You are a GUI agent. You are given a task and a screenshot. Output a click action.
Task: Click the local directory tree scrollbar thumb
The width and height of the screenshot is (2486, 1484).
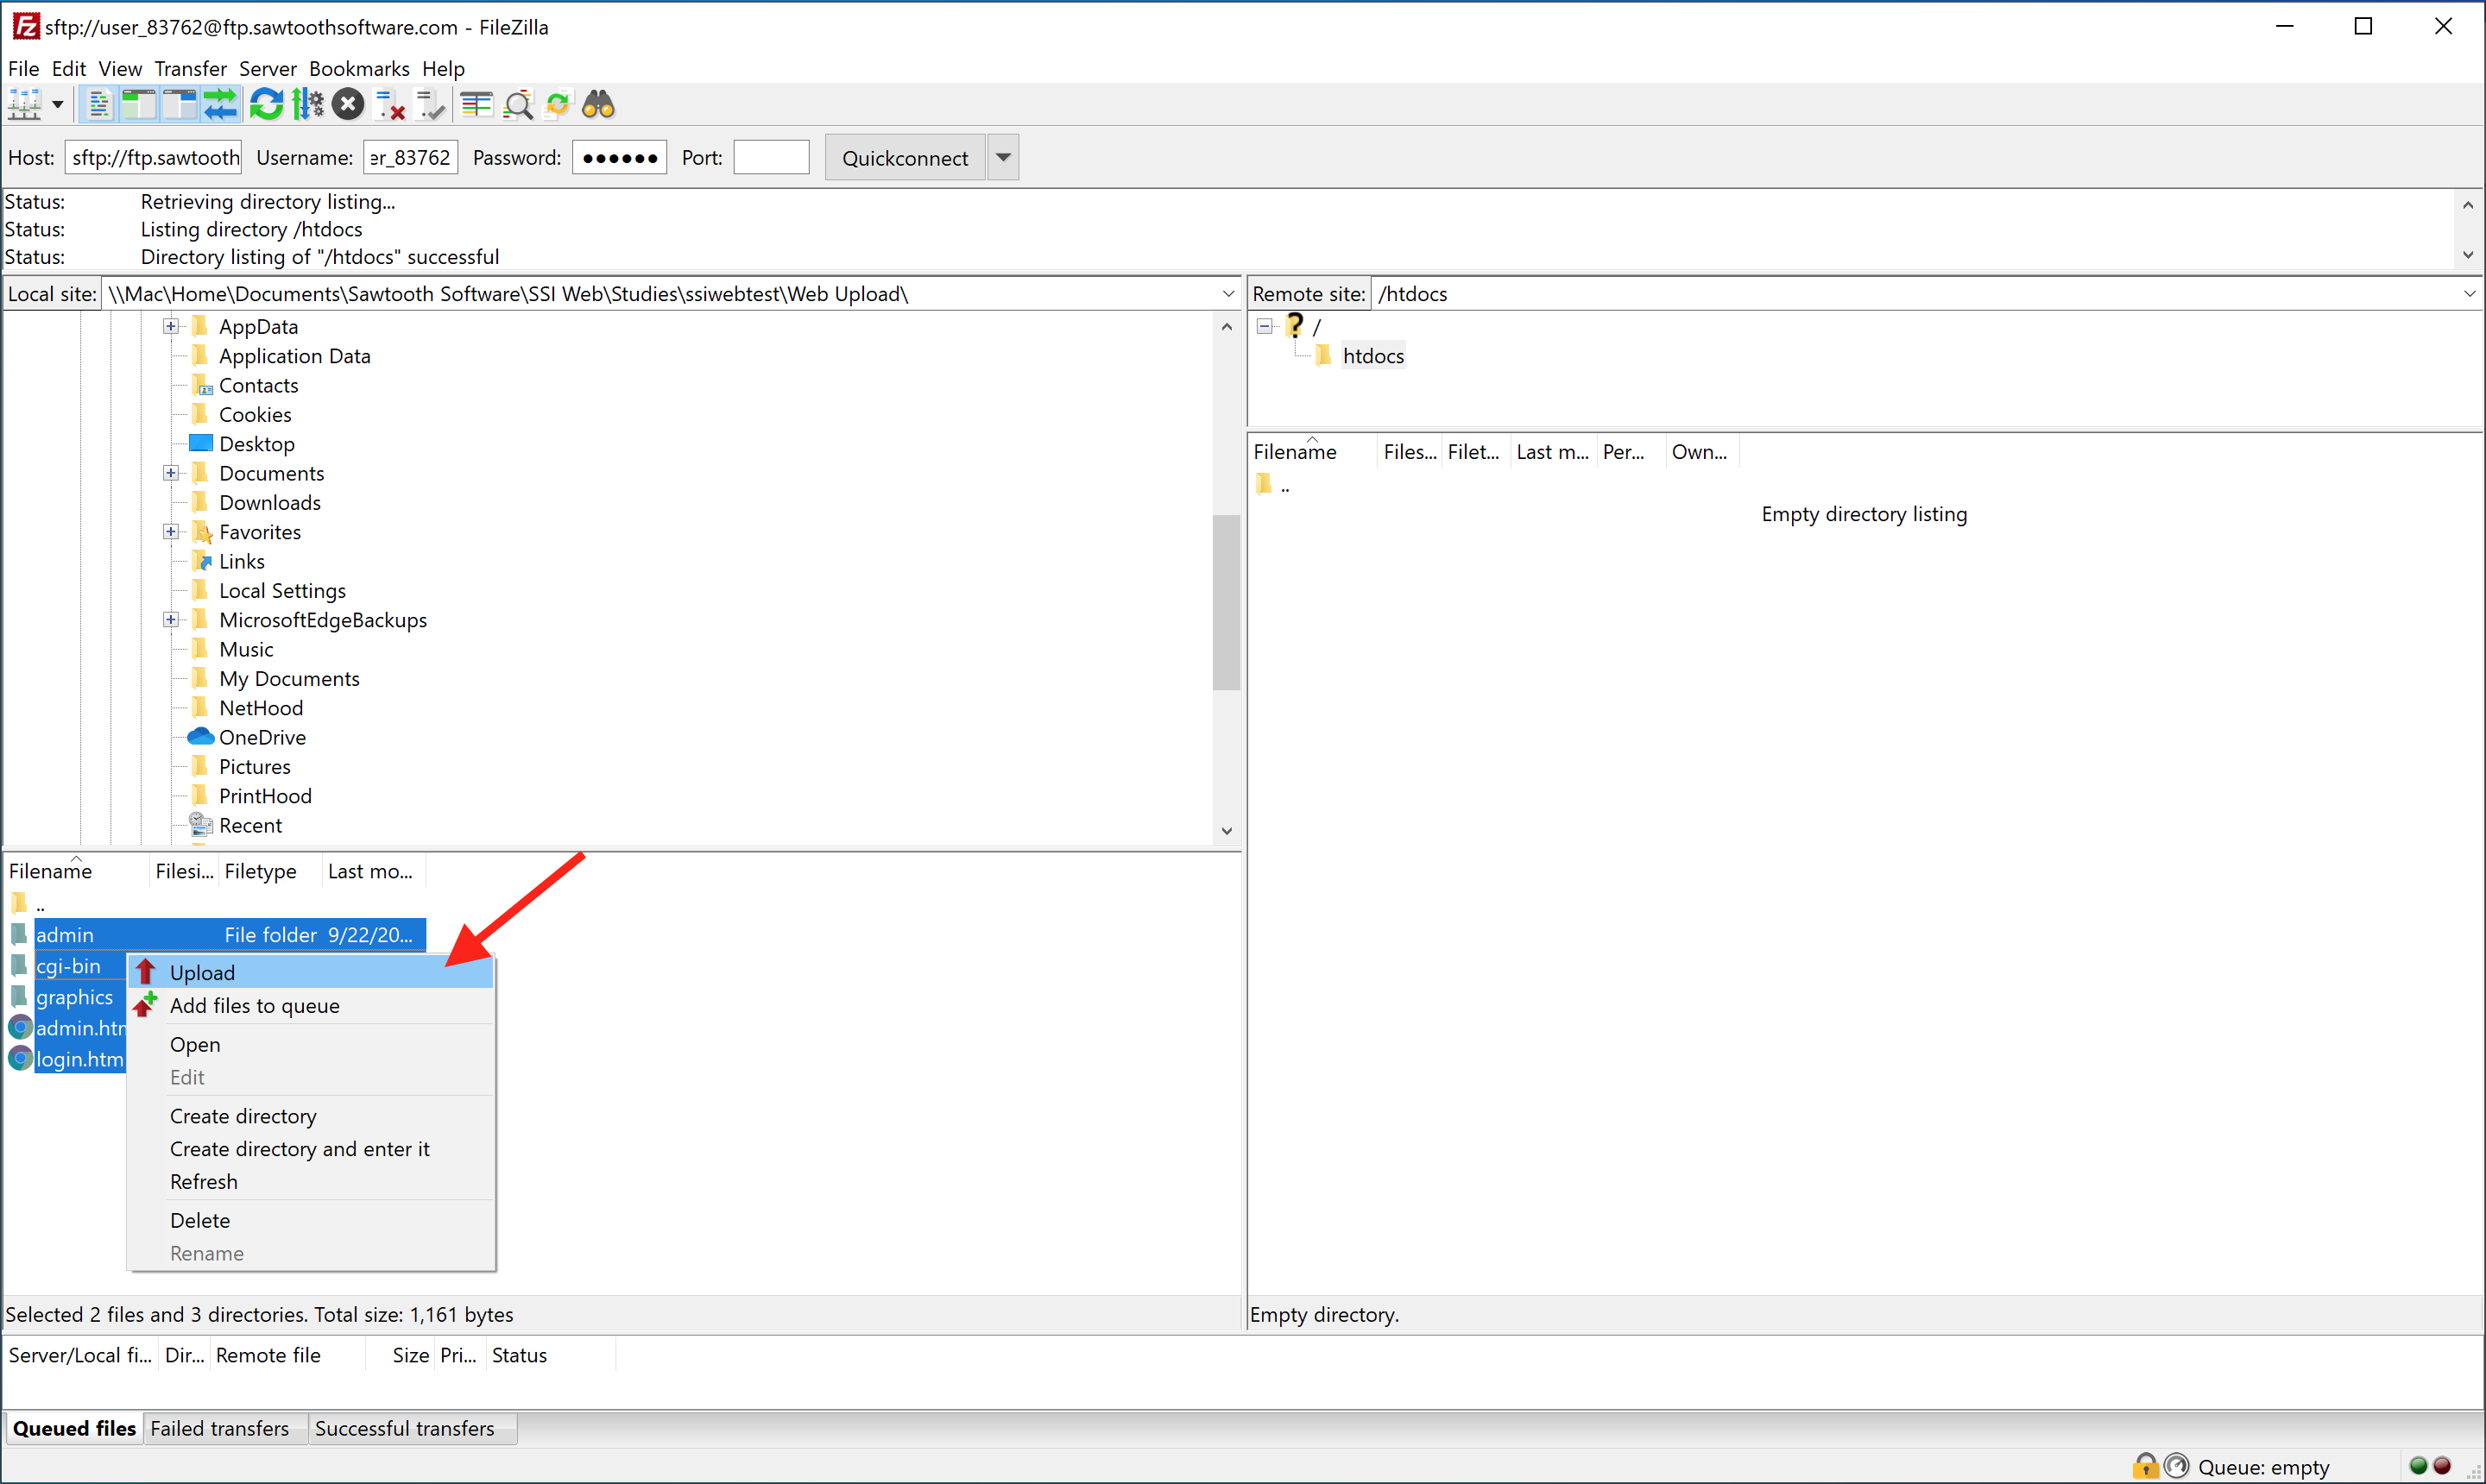(x=1227, y=602)
